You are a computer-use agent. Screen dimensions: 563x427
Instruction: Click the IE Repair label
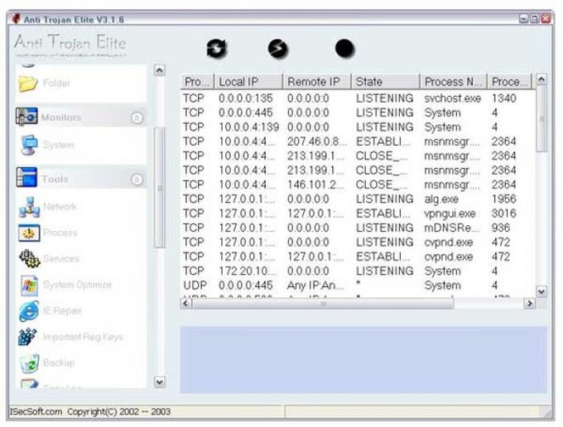(x=62, y=311)
